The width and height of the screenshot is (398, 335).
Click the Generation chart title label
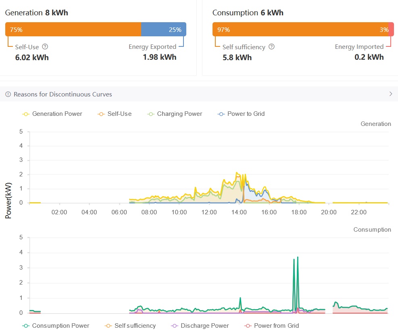click(x=376, y=124)
